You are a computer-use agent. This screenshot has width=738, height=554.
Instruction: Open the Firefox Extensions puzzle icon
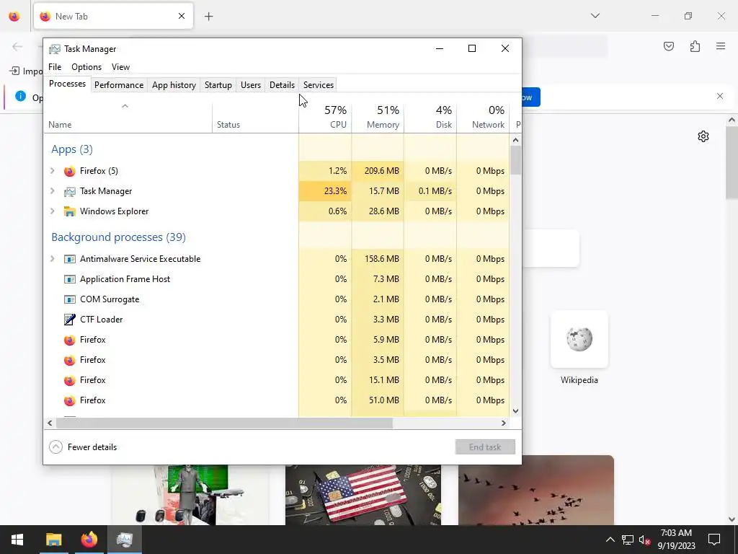tap(695, 46)
